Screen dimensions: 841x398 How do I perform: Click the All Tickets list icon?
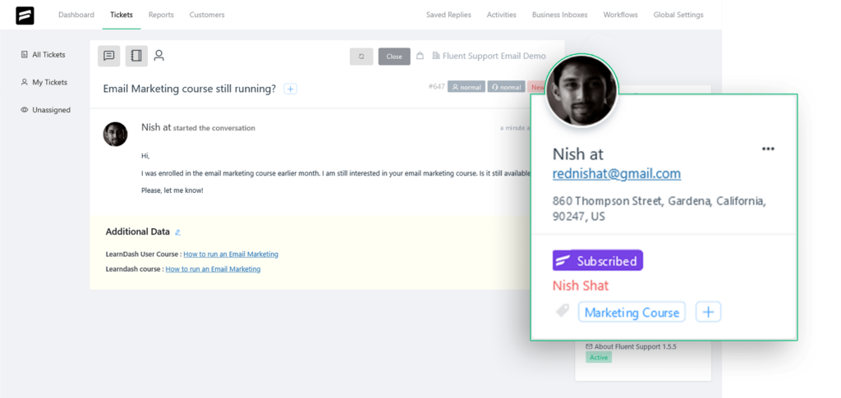pyautogui.click(x=24, y=55)
